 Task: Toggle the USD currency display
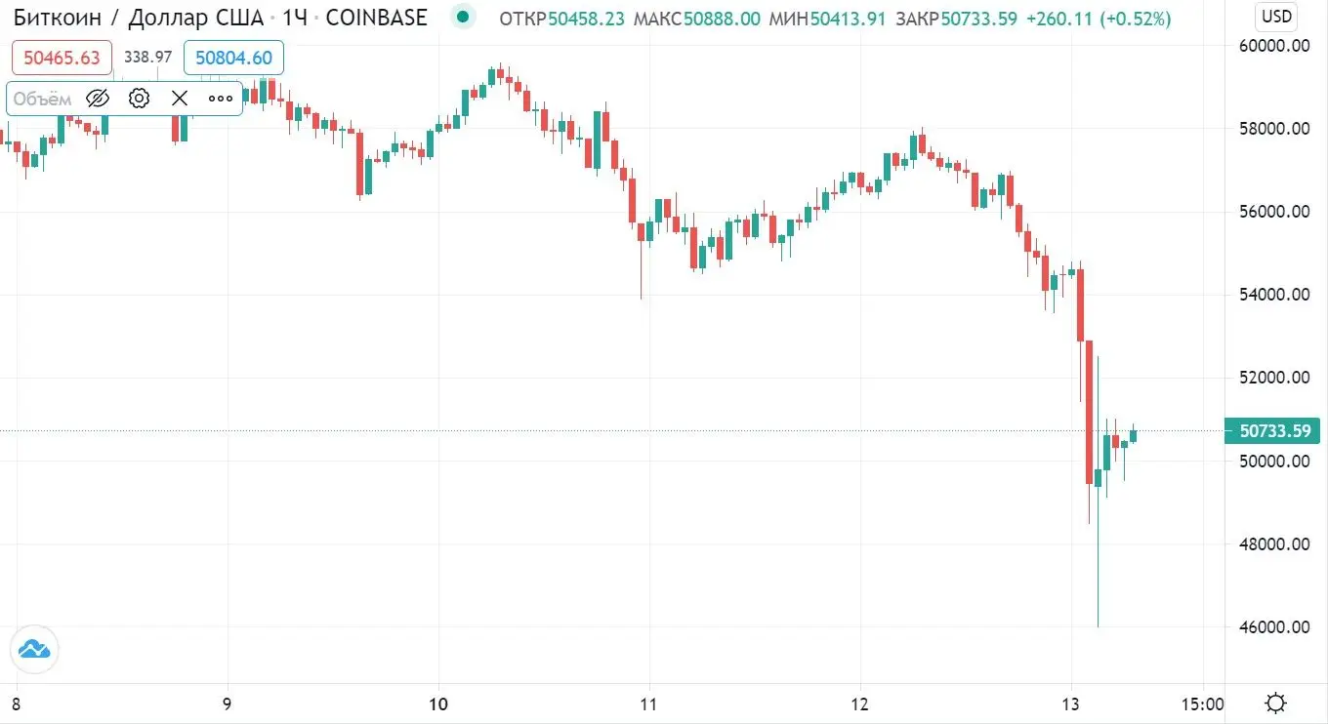pos(1275,16)
